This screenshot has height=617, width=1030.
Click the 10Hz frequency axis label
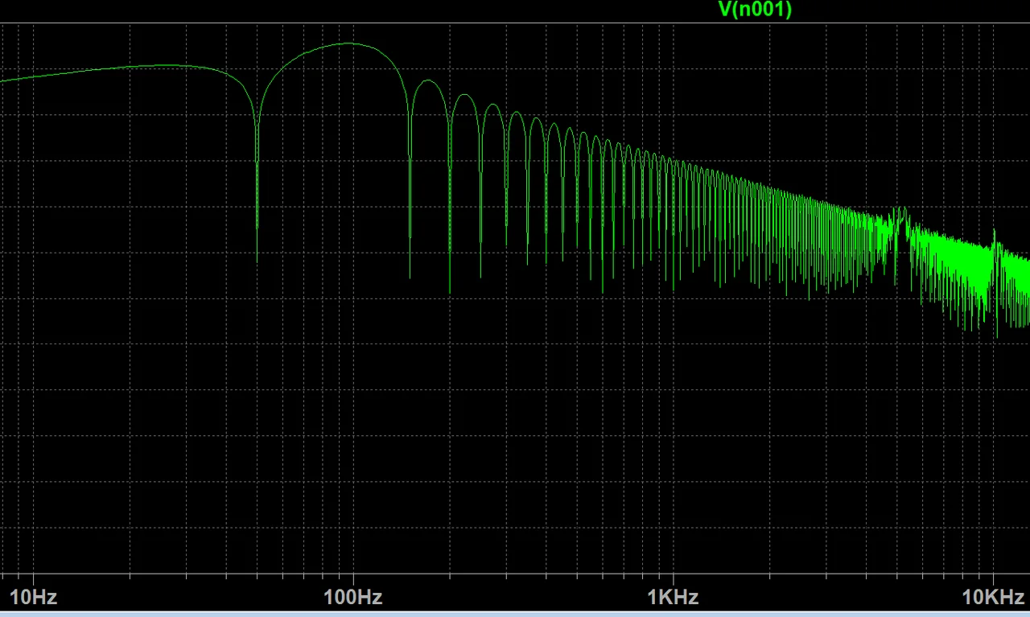(33, 597)
